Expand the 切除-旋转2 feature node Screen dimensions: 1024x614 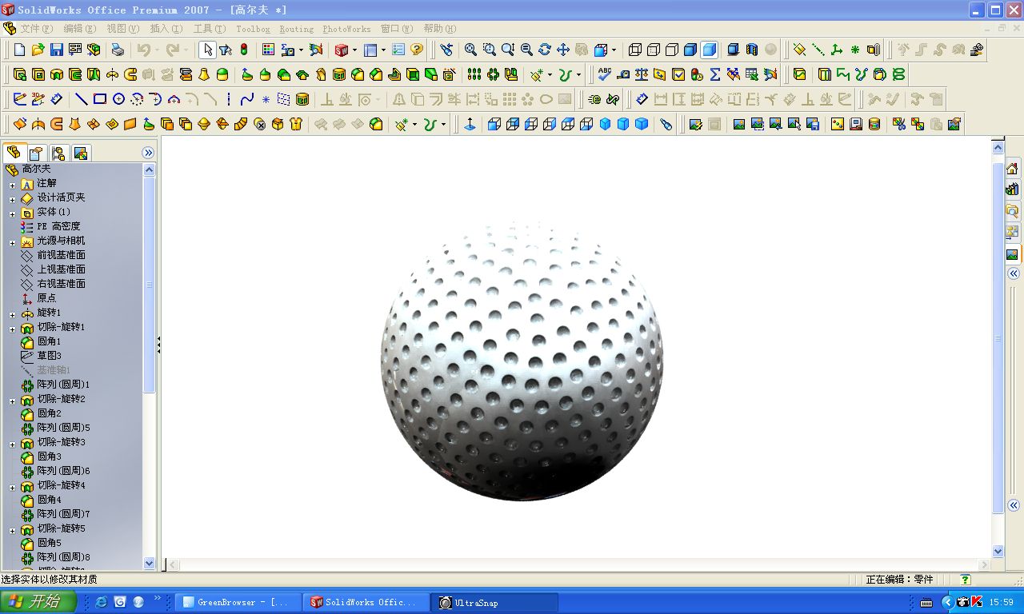click(12, 401)
